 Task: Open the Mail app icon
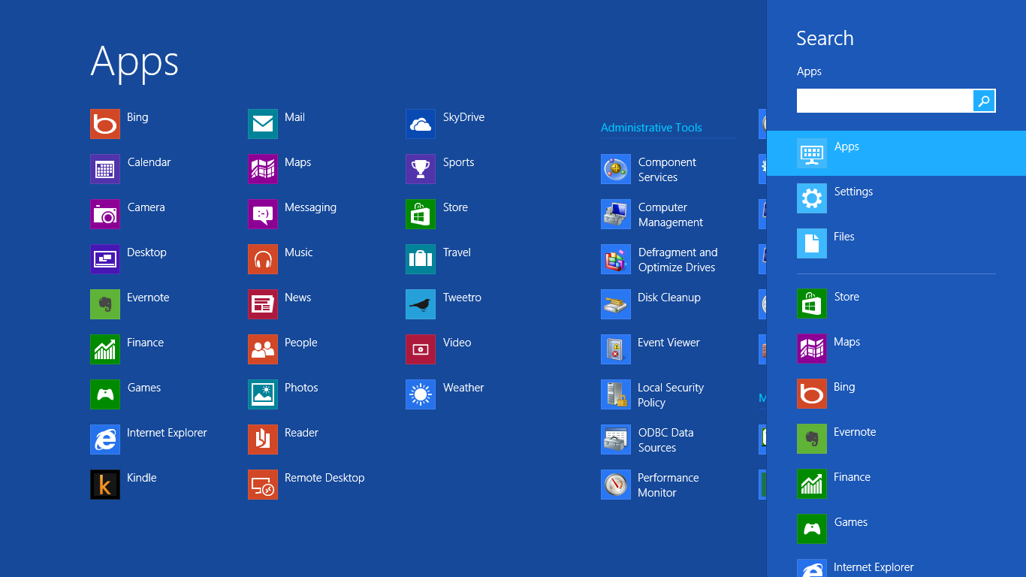[x=263, y=124]
